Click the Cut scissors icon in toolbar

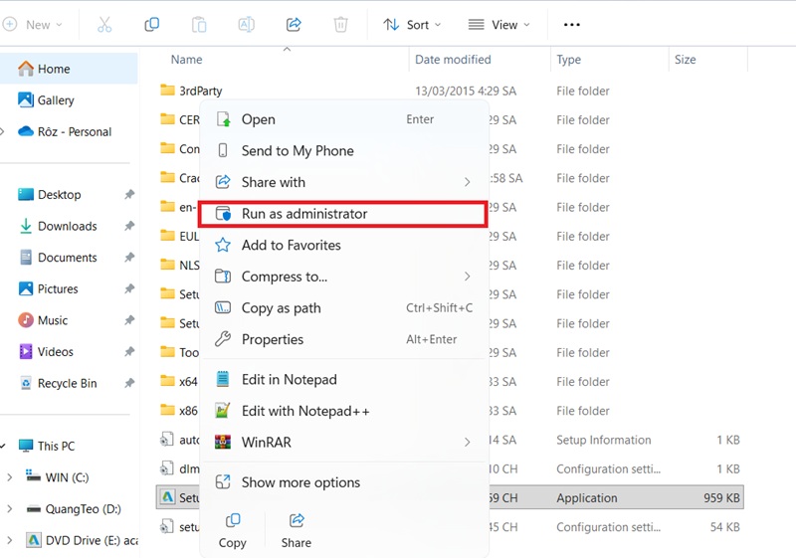click(x=105, y=24)
